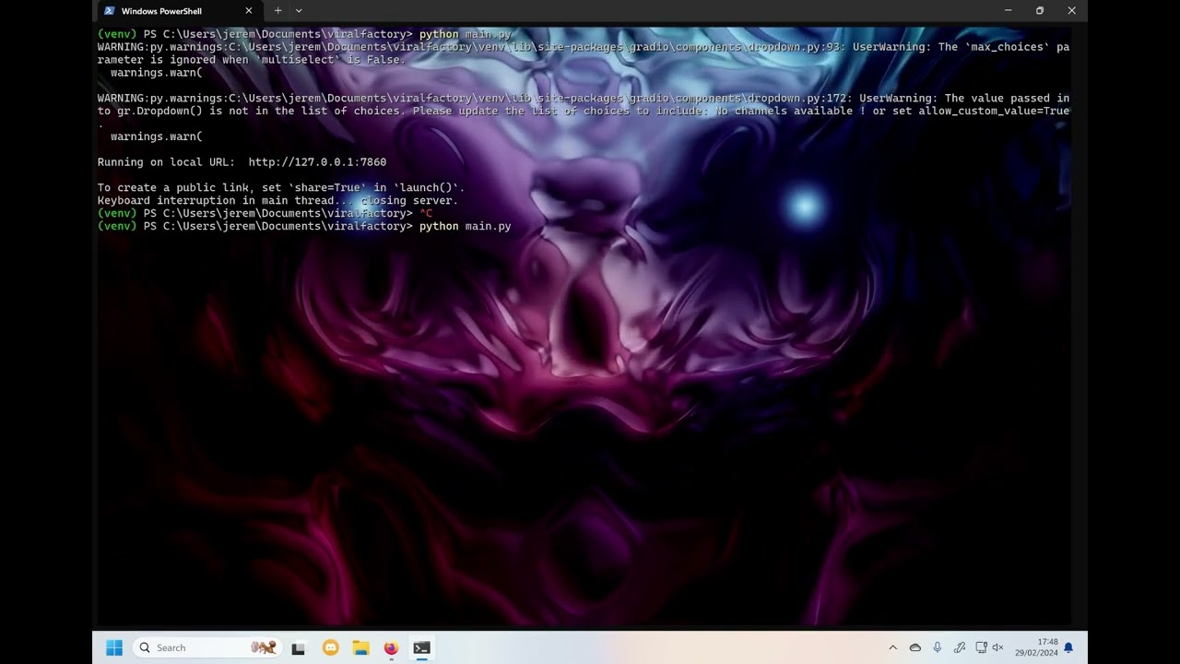Maximize the terminal window
Screen dimensions: 1180x664
coord(1040,11)
